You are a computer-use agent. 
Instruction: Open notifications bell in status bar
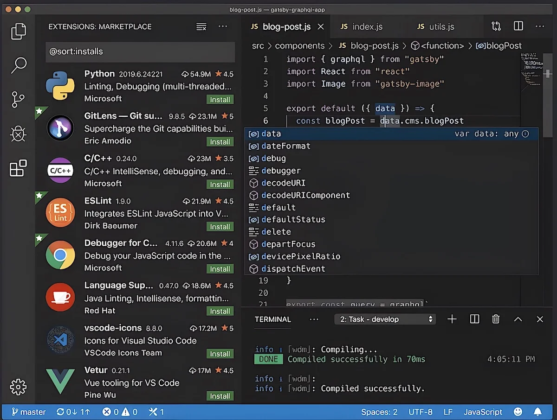click(538, 412)
